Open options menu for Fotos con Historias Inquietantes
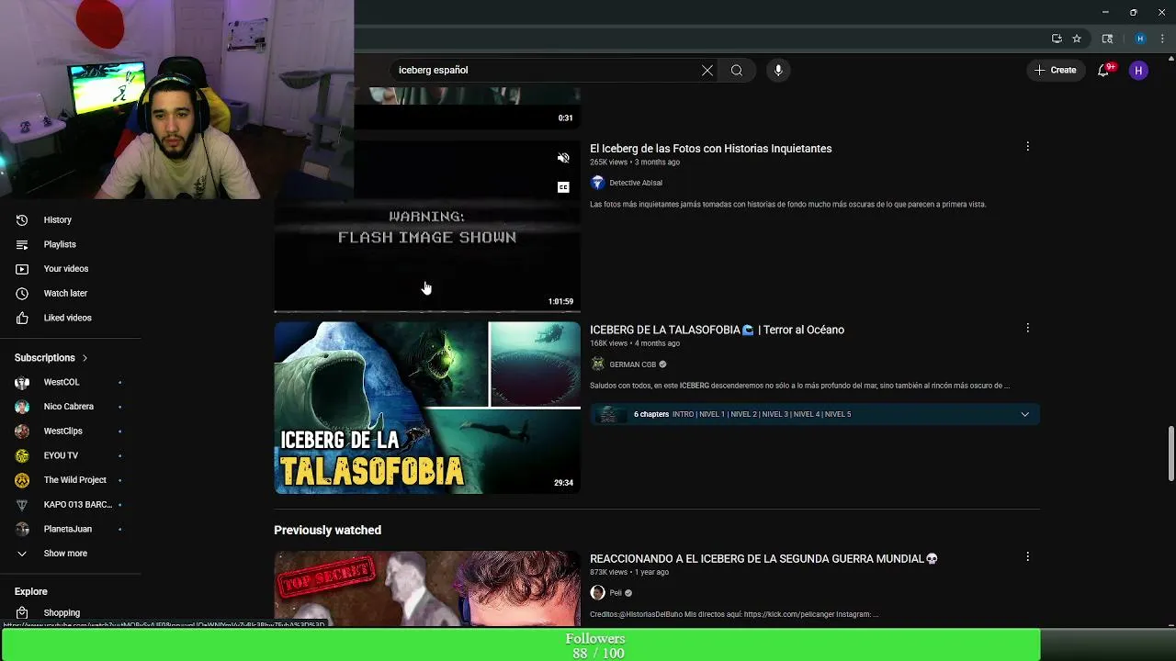Screen dimensions: 1176x661 pyautogui.click(x=1027, y=147)
